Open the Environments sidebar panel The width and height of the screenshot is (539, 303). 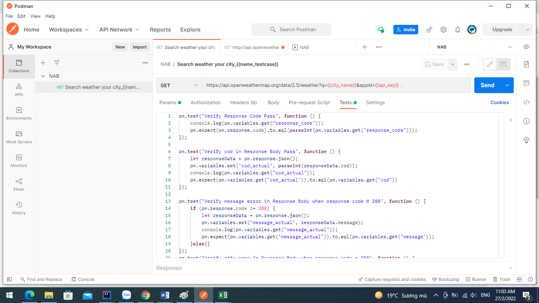[x=19, y=114]
